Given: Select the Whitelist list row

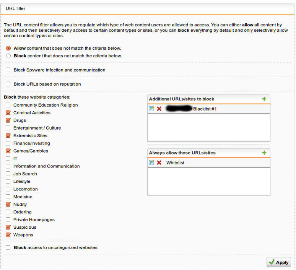Looking at the screenshot, I should click(x=209, y=163).
